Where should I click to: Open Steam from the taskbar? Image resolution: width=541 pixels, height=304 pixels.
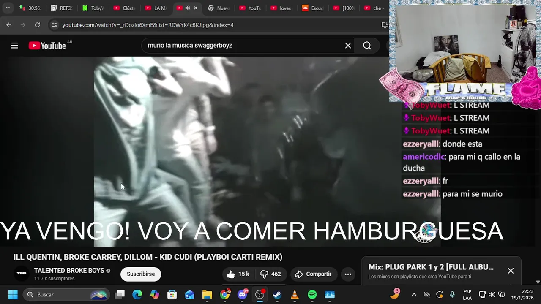(x=277, y=294)
